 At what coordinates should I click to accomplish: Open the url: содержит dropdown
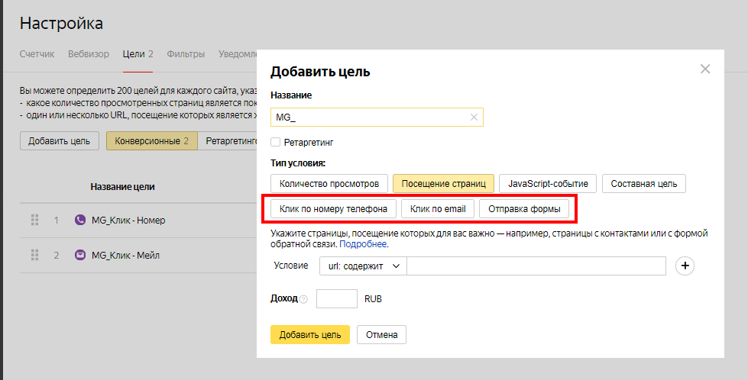coord(363,266)
